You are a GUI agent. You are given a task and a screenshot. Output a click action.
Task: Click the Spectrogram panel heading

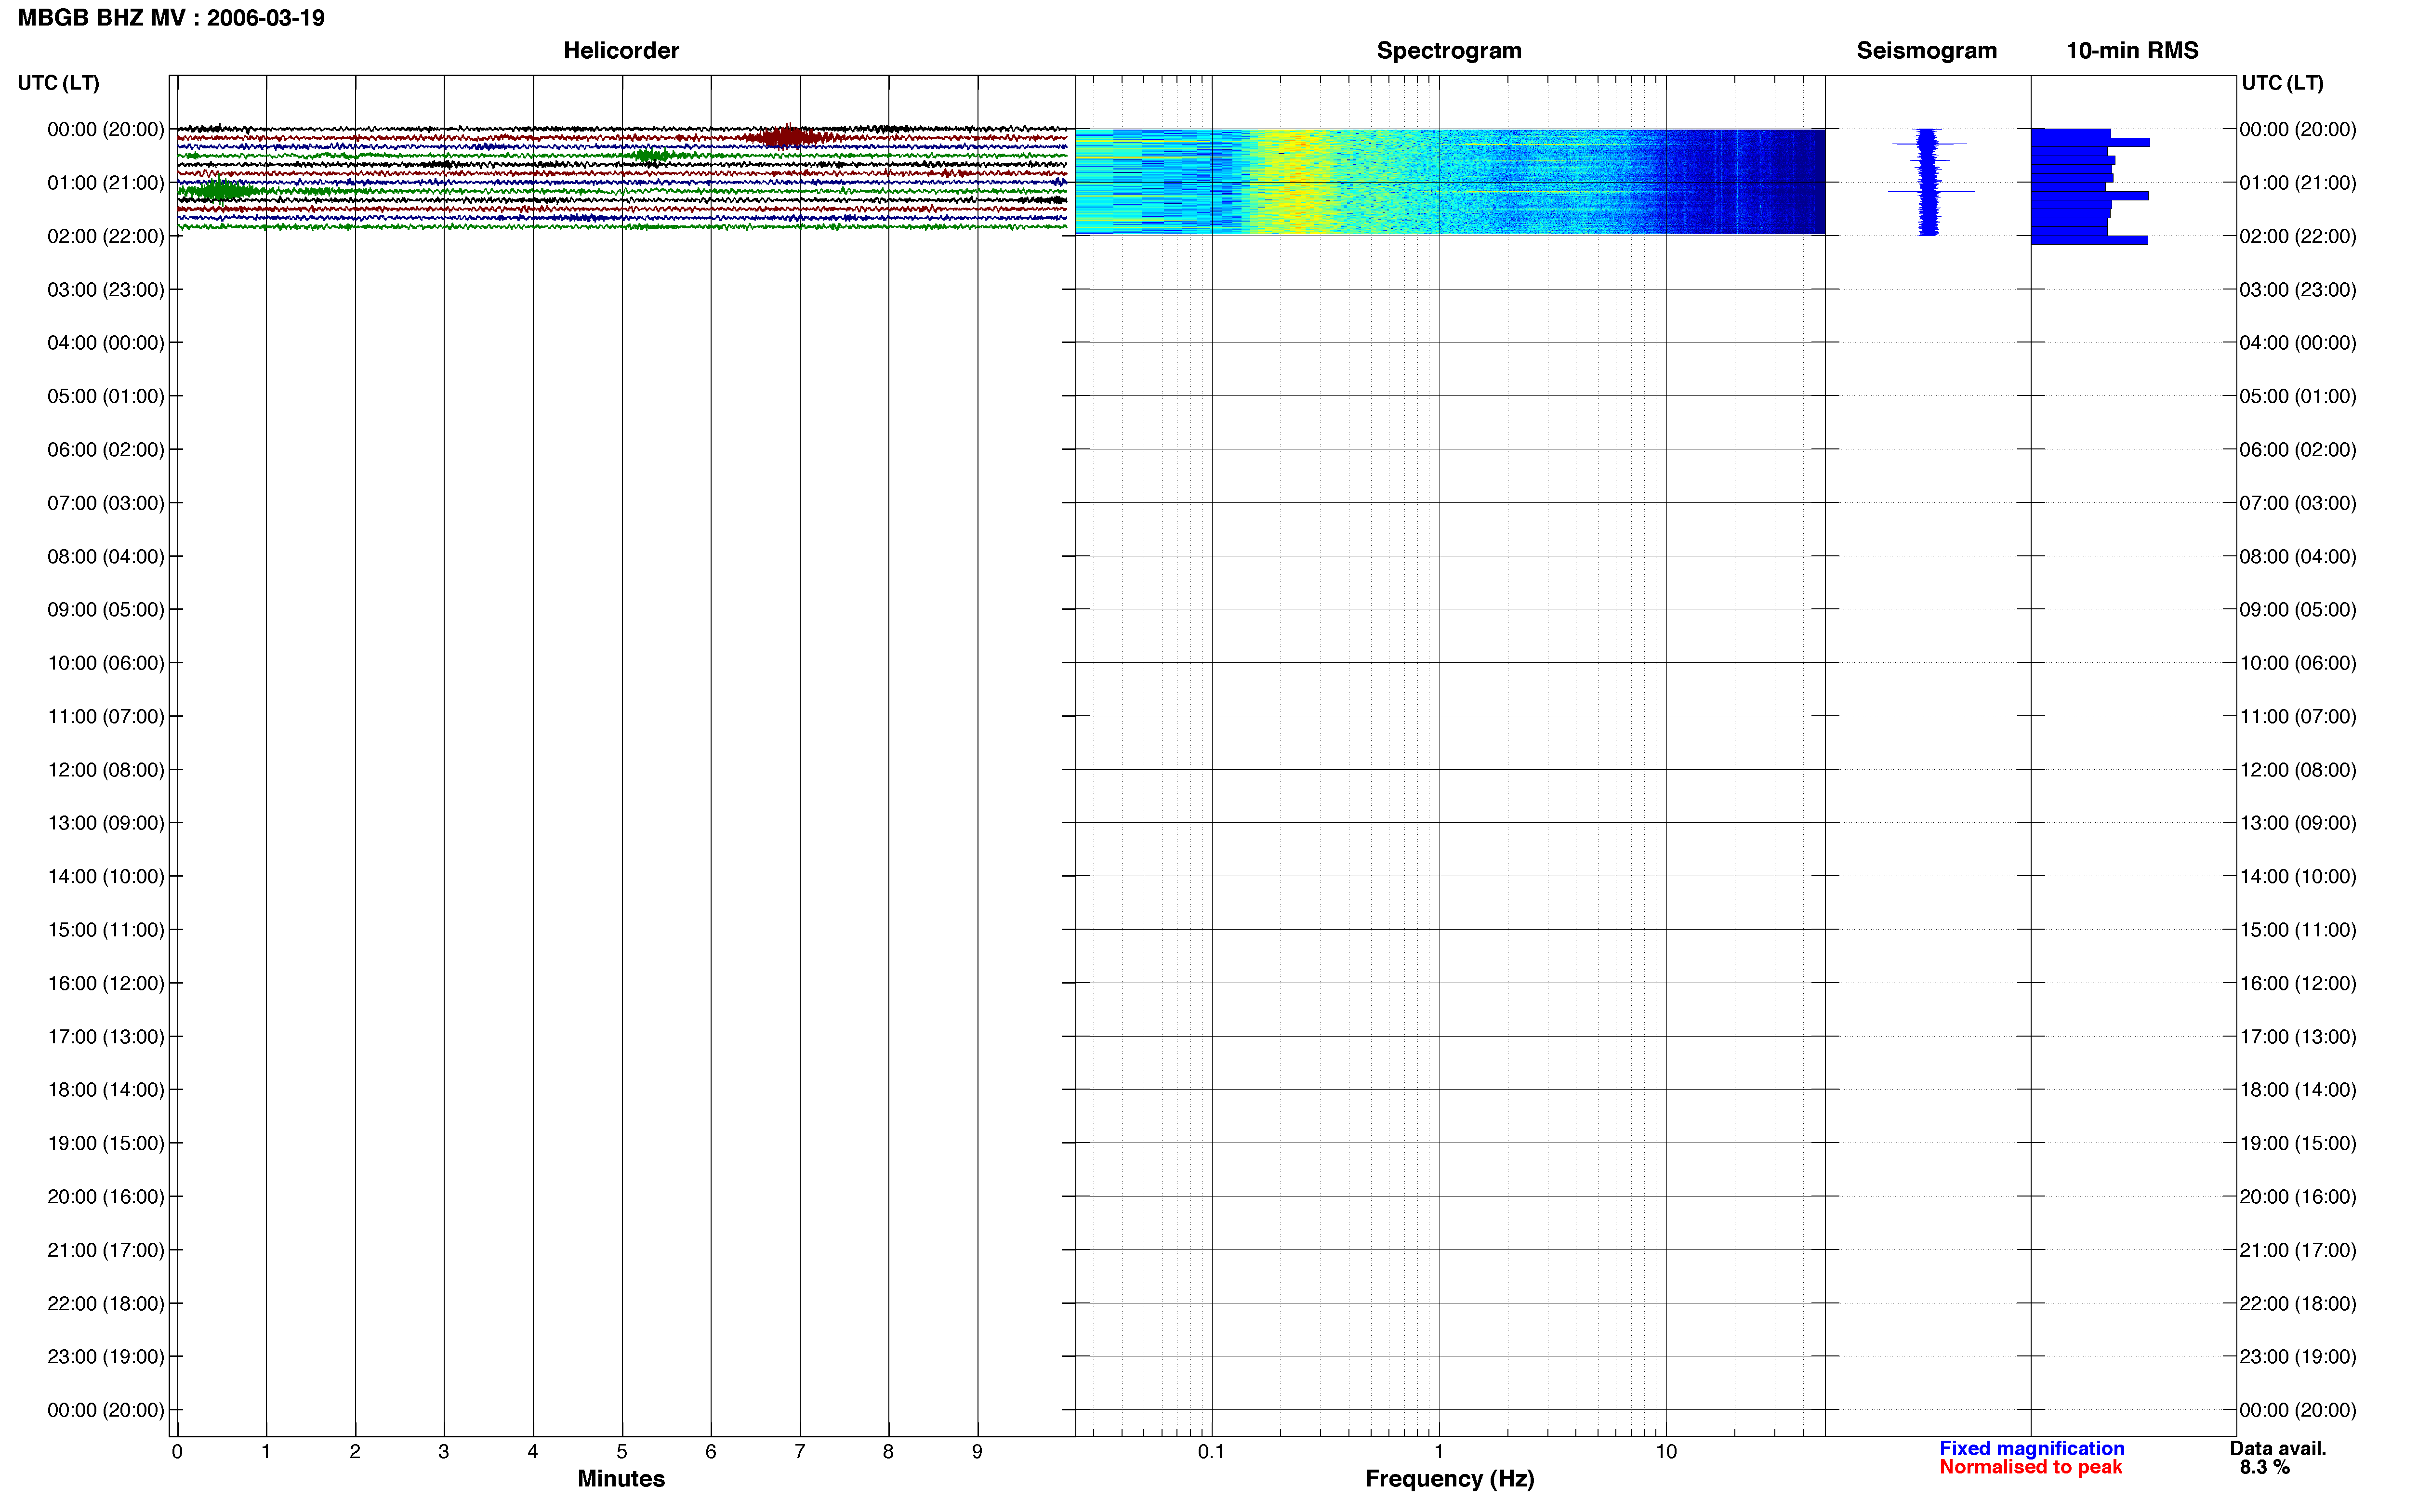click(1449, 50)
